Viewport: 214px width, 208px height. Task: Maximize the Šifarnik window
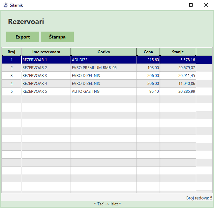191,5
